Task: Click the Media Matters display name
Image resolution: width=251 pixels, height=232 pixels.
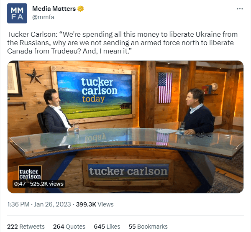Action: (x=54, y=9)
